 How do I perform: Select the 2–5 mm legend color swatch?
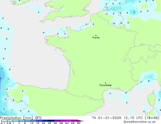coord(22,121)
